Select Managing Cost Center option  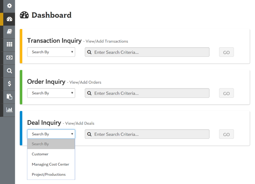pyautogui.click(x=50, y=164)
